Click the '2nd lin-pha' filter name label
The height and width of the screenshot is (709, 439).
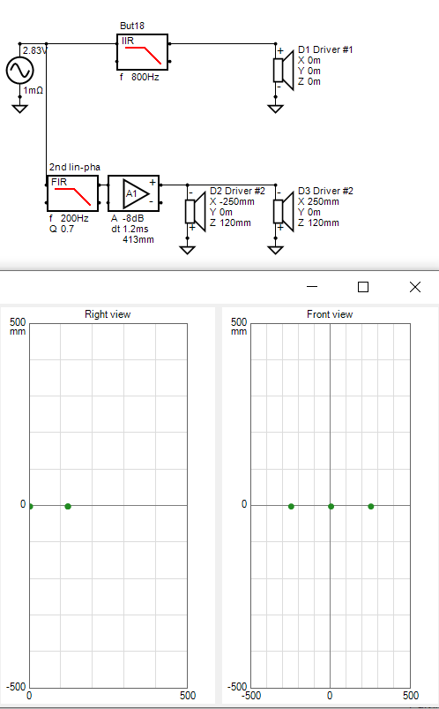pyautogui.click(x=75, y=167)
